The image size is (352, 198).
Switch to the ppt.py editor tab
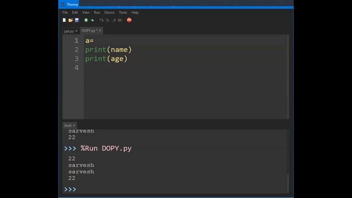tap(69, 31)
